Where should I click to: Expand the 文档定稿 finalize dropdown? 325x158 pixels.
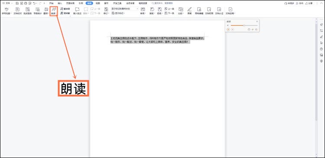tap(230, 11)
